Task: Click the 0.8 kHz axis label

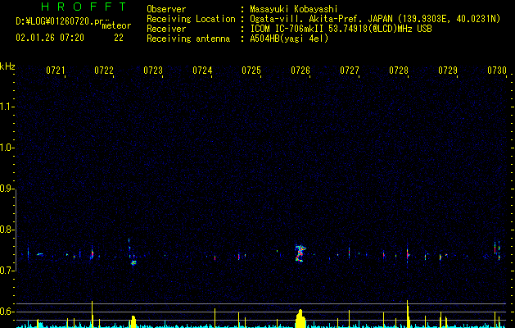Action: pyautogui.click(x=7, y=230)
